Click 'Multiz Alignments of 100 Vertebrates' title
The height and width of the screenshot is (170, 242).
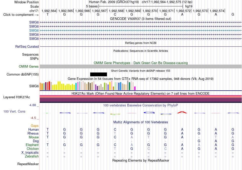pyautogui.click(x=141, y=122)
